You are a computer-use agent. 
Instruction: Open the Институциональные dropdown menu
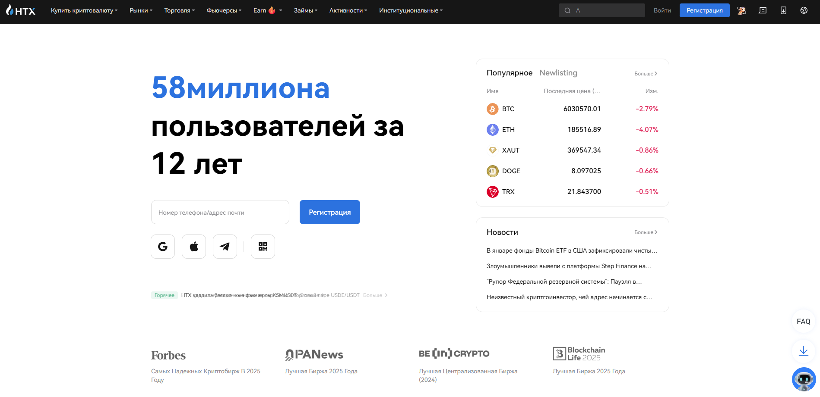(x=411, y=10)
